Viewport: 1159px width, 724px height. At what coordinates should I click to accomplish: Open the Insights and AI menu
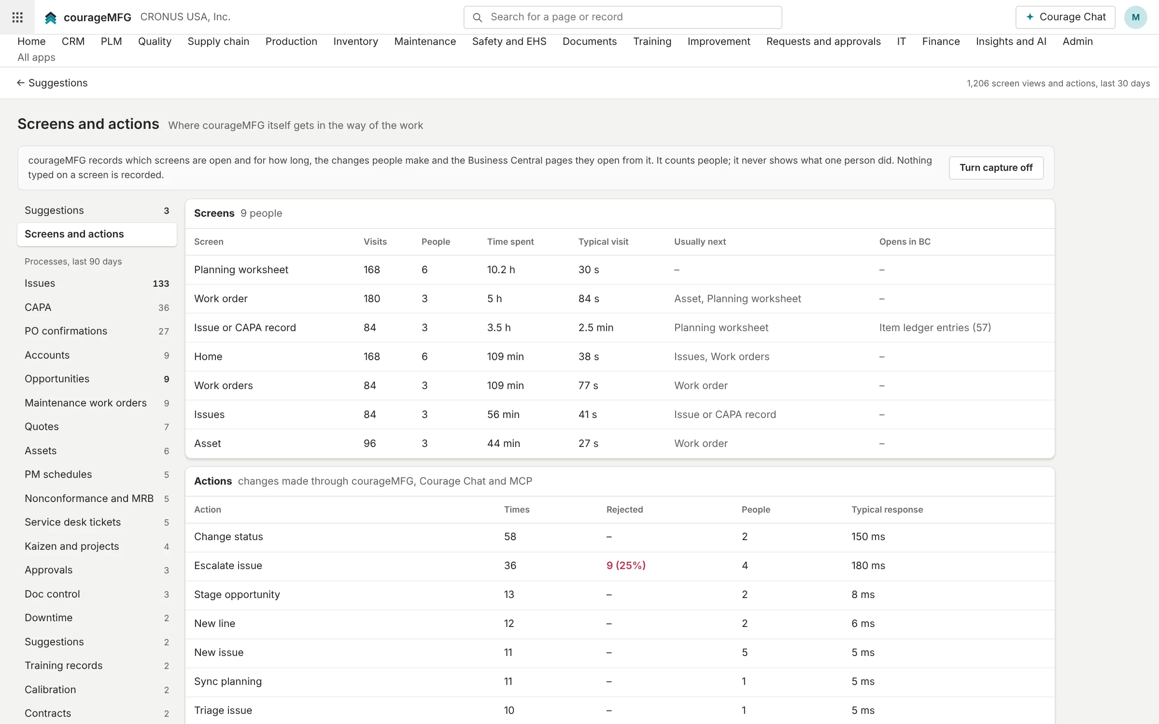[x=1011, y=42]
